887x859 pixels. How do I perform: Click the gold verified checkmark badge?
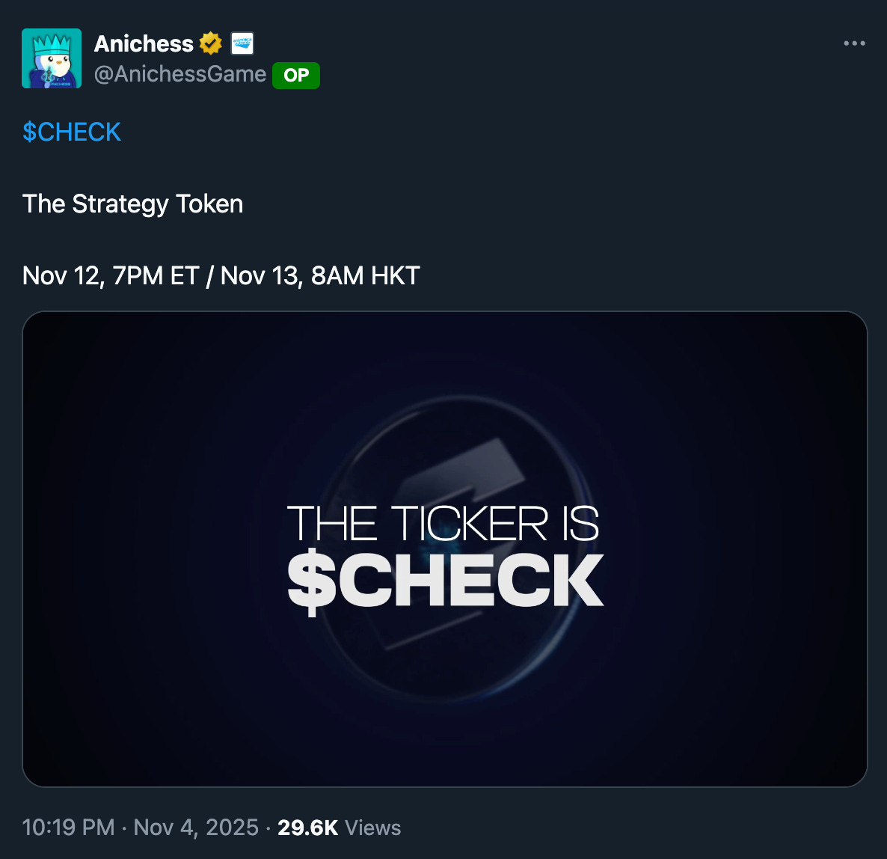click(x=210, y=43)
